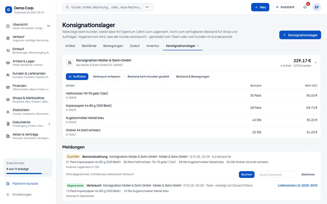Open the Bewegungen tab
Screen dimensions: 327x204
tap(113, 46)
